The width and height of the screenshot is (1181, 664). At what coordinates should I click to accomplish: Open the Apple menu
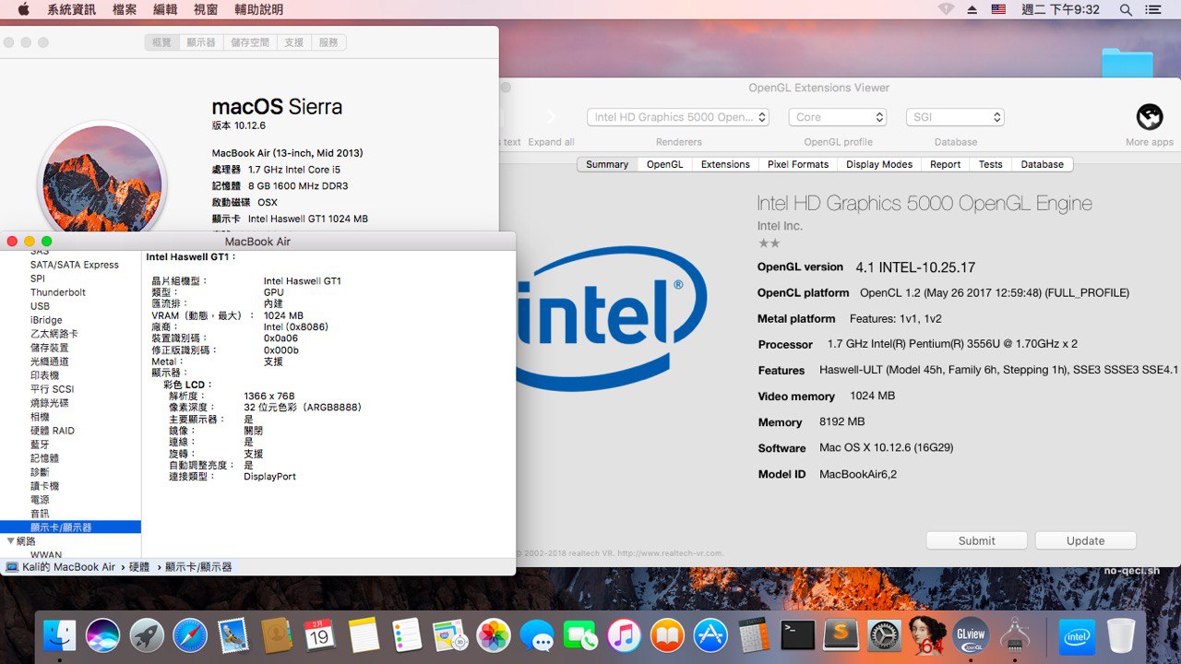click(23, 9)
